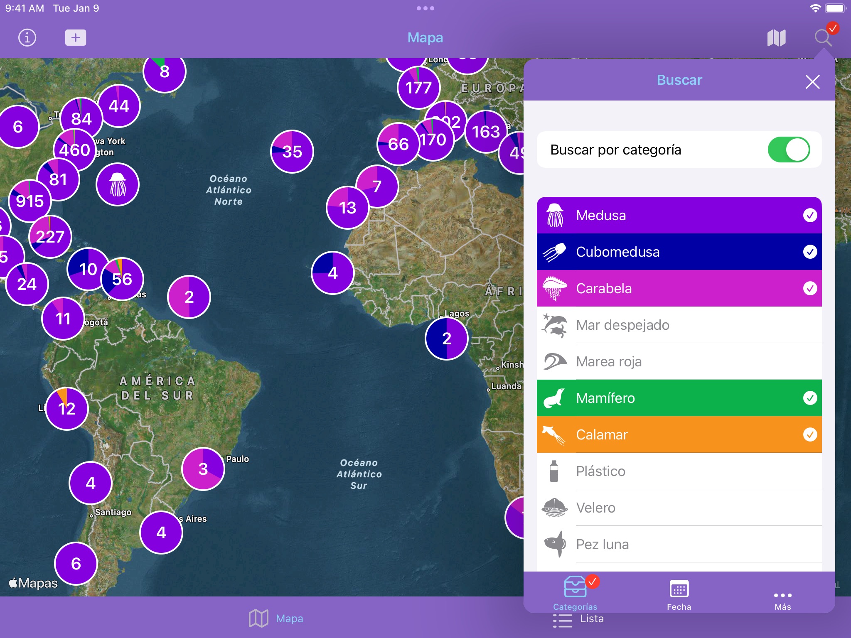
Task: Open the 11 cluster near Bogotá
Action: click(63, 319)
